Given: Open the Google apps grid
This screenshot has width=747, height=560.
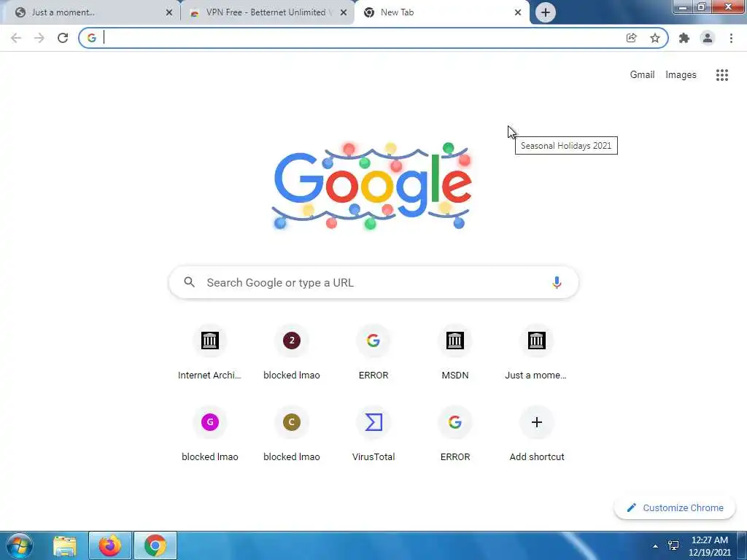Looking at the screenshot, I should [x=721, y=75].
